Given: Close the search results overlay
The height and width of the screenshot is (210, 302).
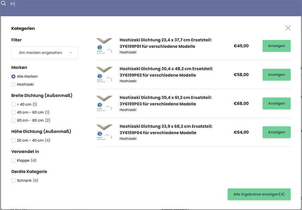Looking at the screenshot, I should (288, 28).
